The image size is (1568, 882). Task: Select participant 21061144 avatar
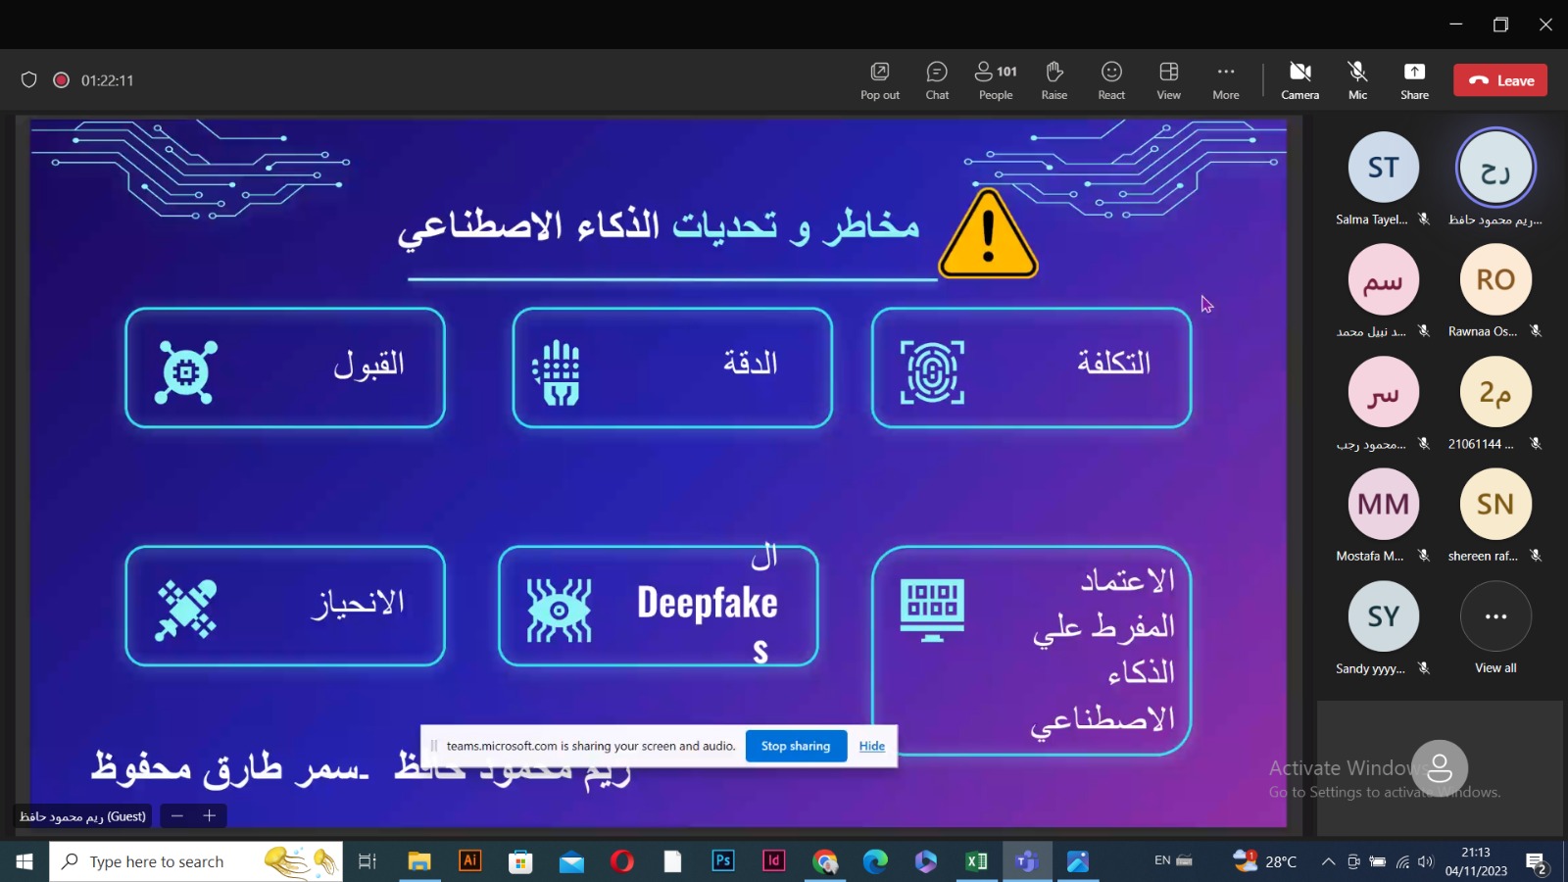(1495, 392)
